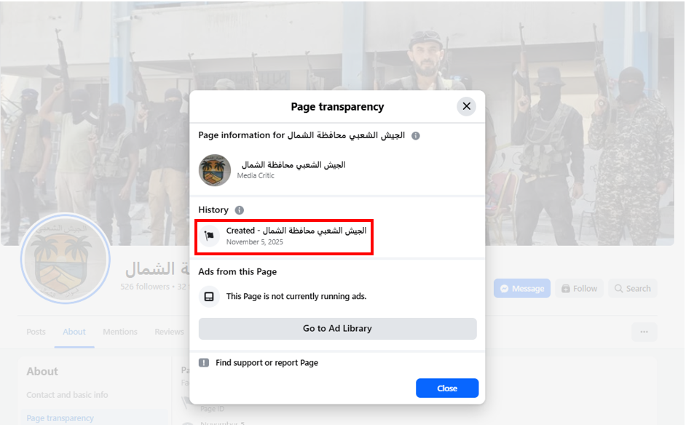
Task: Select Find support or report Page
Action: click(267, 363)
